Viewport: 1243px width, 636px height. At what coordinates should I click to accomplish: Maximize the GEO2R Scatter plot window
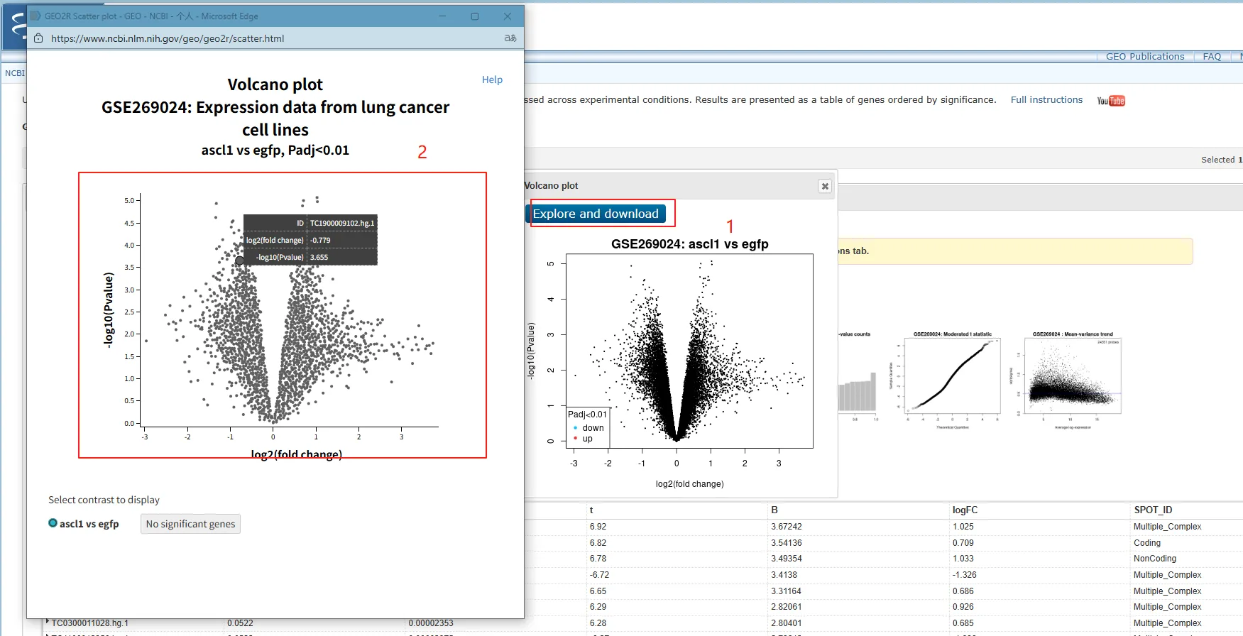[x=474, y=16]
